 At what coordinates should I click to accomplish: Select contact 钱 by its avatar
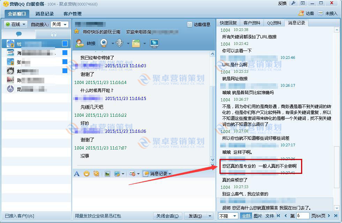tap(10, 44)
